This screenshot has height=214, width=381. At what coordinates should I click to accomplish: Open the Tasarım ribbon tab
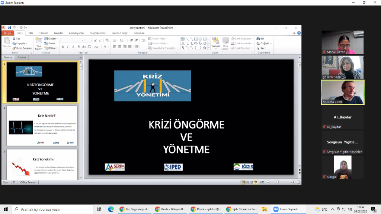point(44,33)
